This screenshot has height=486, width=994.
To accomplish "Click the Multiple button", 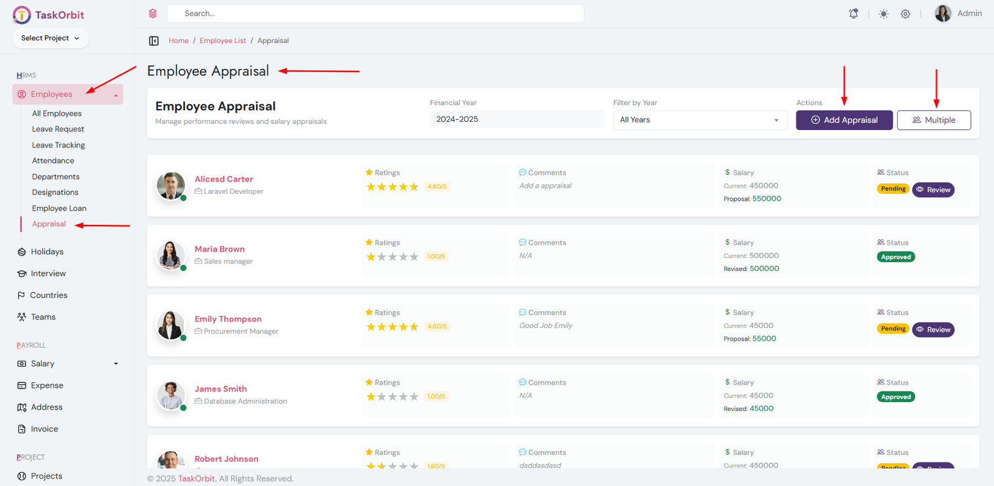I will [x=933, y=120].
